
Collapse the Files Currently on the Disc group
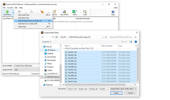(x=64, y=48)
